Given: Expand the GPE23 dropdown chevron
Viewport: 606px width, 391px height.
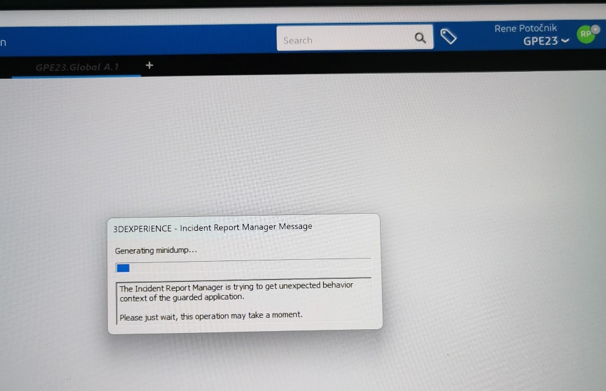Looking at the screenshot, I should pyautogui.click(x=565, y=40).
